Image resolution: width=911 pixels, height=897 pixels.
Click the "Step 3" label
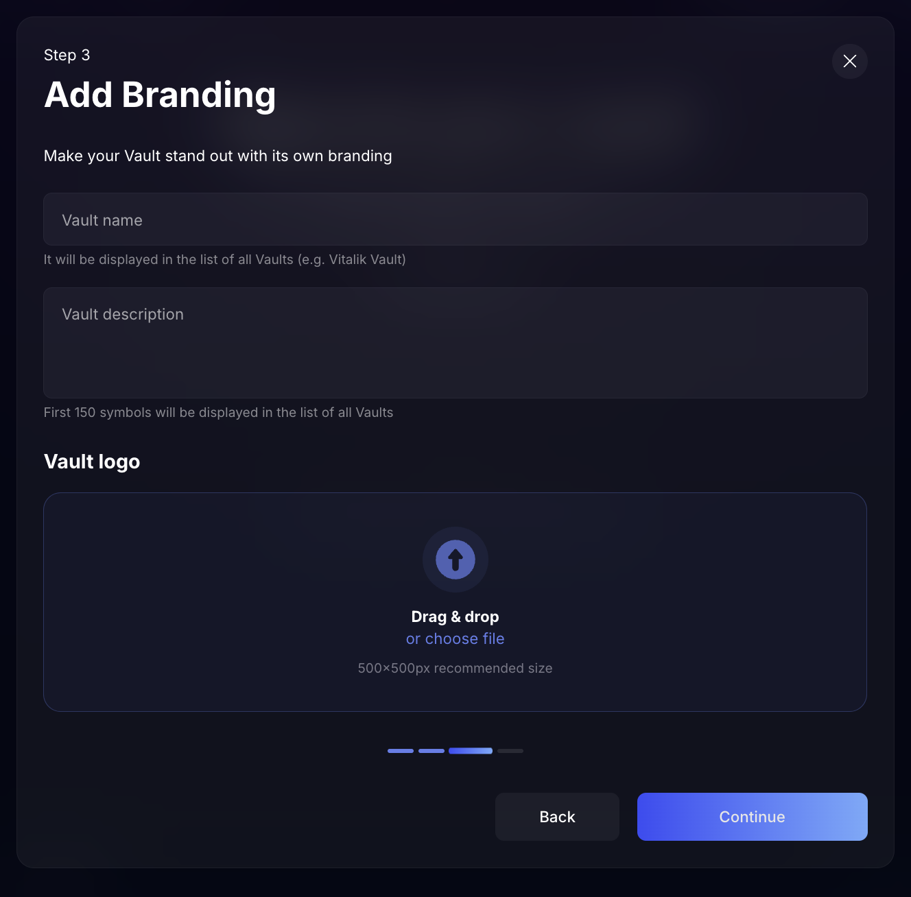[x=67, y=55]
